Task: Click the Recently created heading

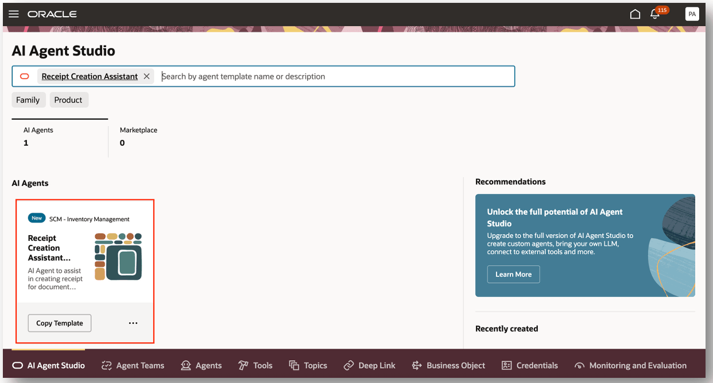Action: click(x=507, y=329)
